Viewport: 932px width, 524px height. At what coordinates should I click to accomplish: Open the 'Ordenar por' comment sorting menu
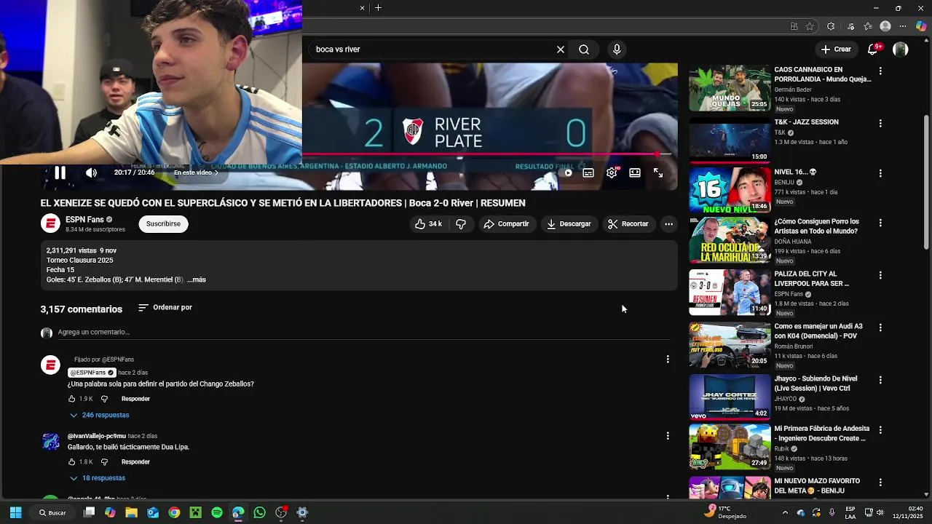(165, 307)
